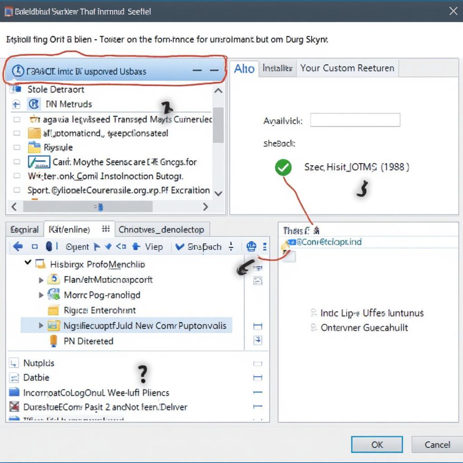
Task: Click the SnaPach checkmark toolbar item
Action: coord(198,246)
